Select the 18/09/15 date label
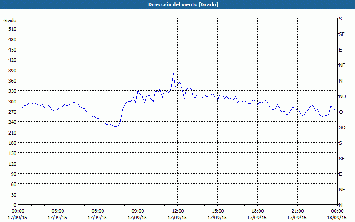 click(x=337, y=218)
